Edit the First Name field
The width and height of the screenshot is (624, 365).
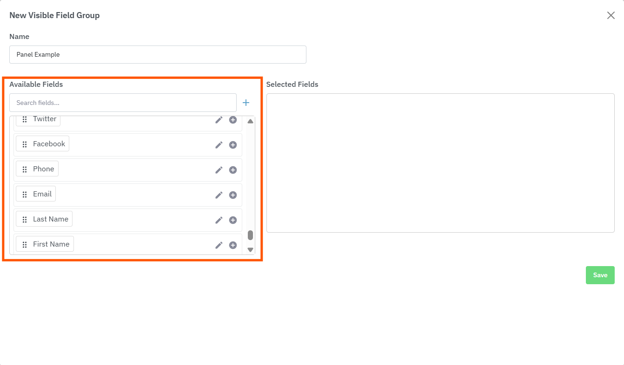(219, 245)
